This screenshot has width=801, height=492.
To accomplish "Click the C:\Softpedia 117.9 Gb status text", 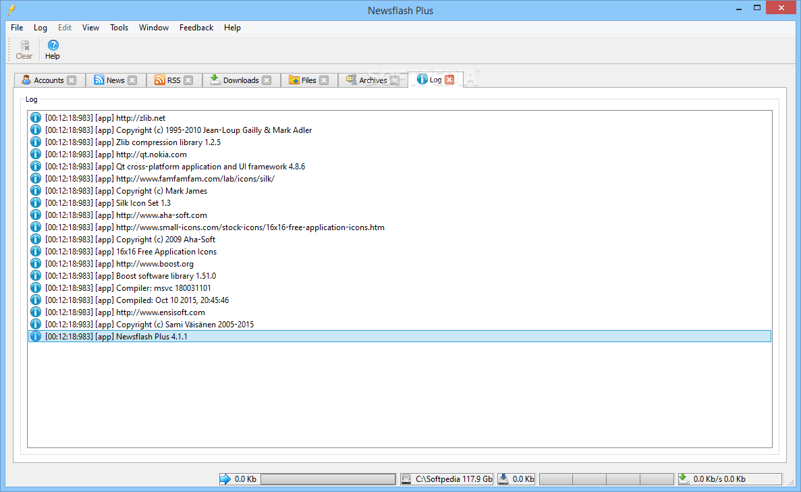I will pyautogui.click(x=453, y=479).
